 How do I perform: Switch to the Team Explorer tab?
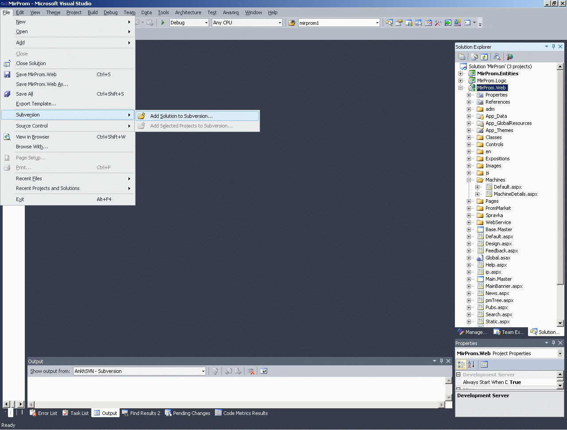509,332
